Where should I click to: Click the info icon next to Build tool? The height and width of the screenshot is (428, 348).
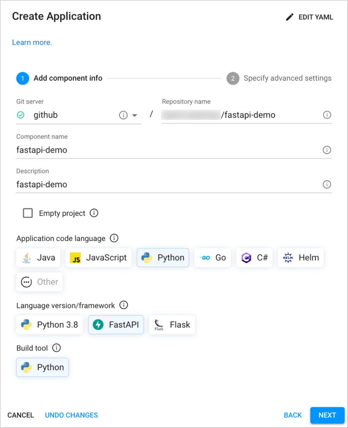coord(56,348)
